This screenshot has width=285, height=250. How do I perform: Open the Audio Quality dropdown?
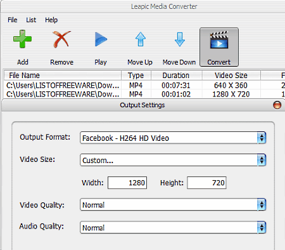coord(173,227)
